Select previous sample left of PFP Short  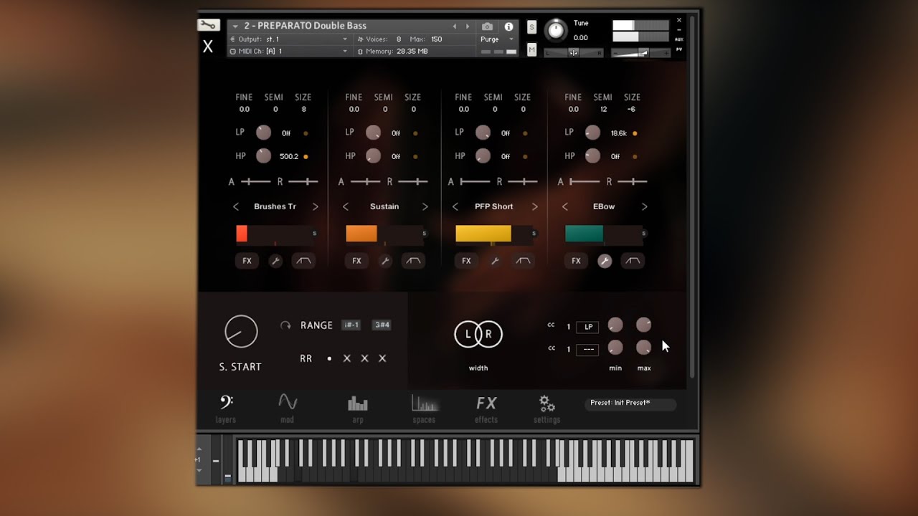455,206
